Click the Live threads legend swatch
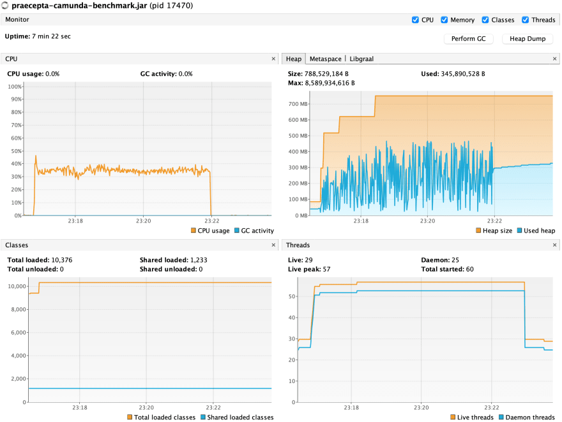This screenshot has height=422, width=562. (x=453, y=417)
